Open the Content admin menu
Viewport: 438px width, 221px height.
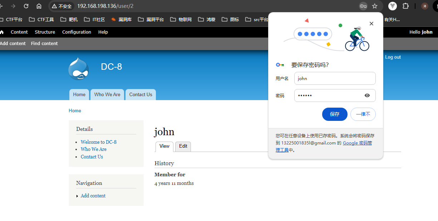[x=19, y=32]
